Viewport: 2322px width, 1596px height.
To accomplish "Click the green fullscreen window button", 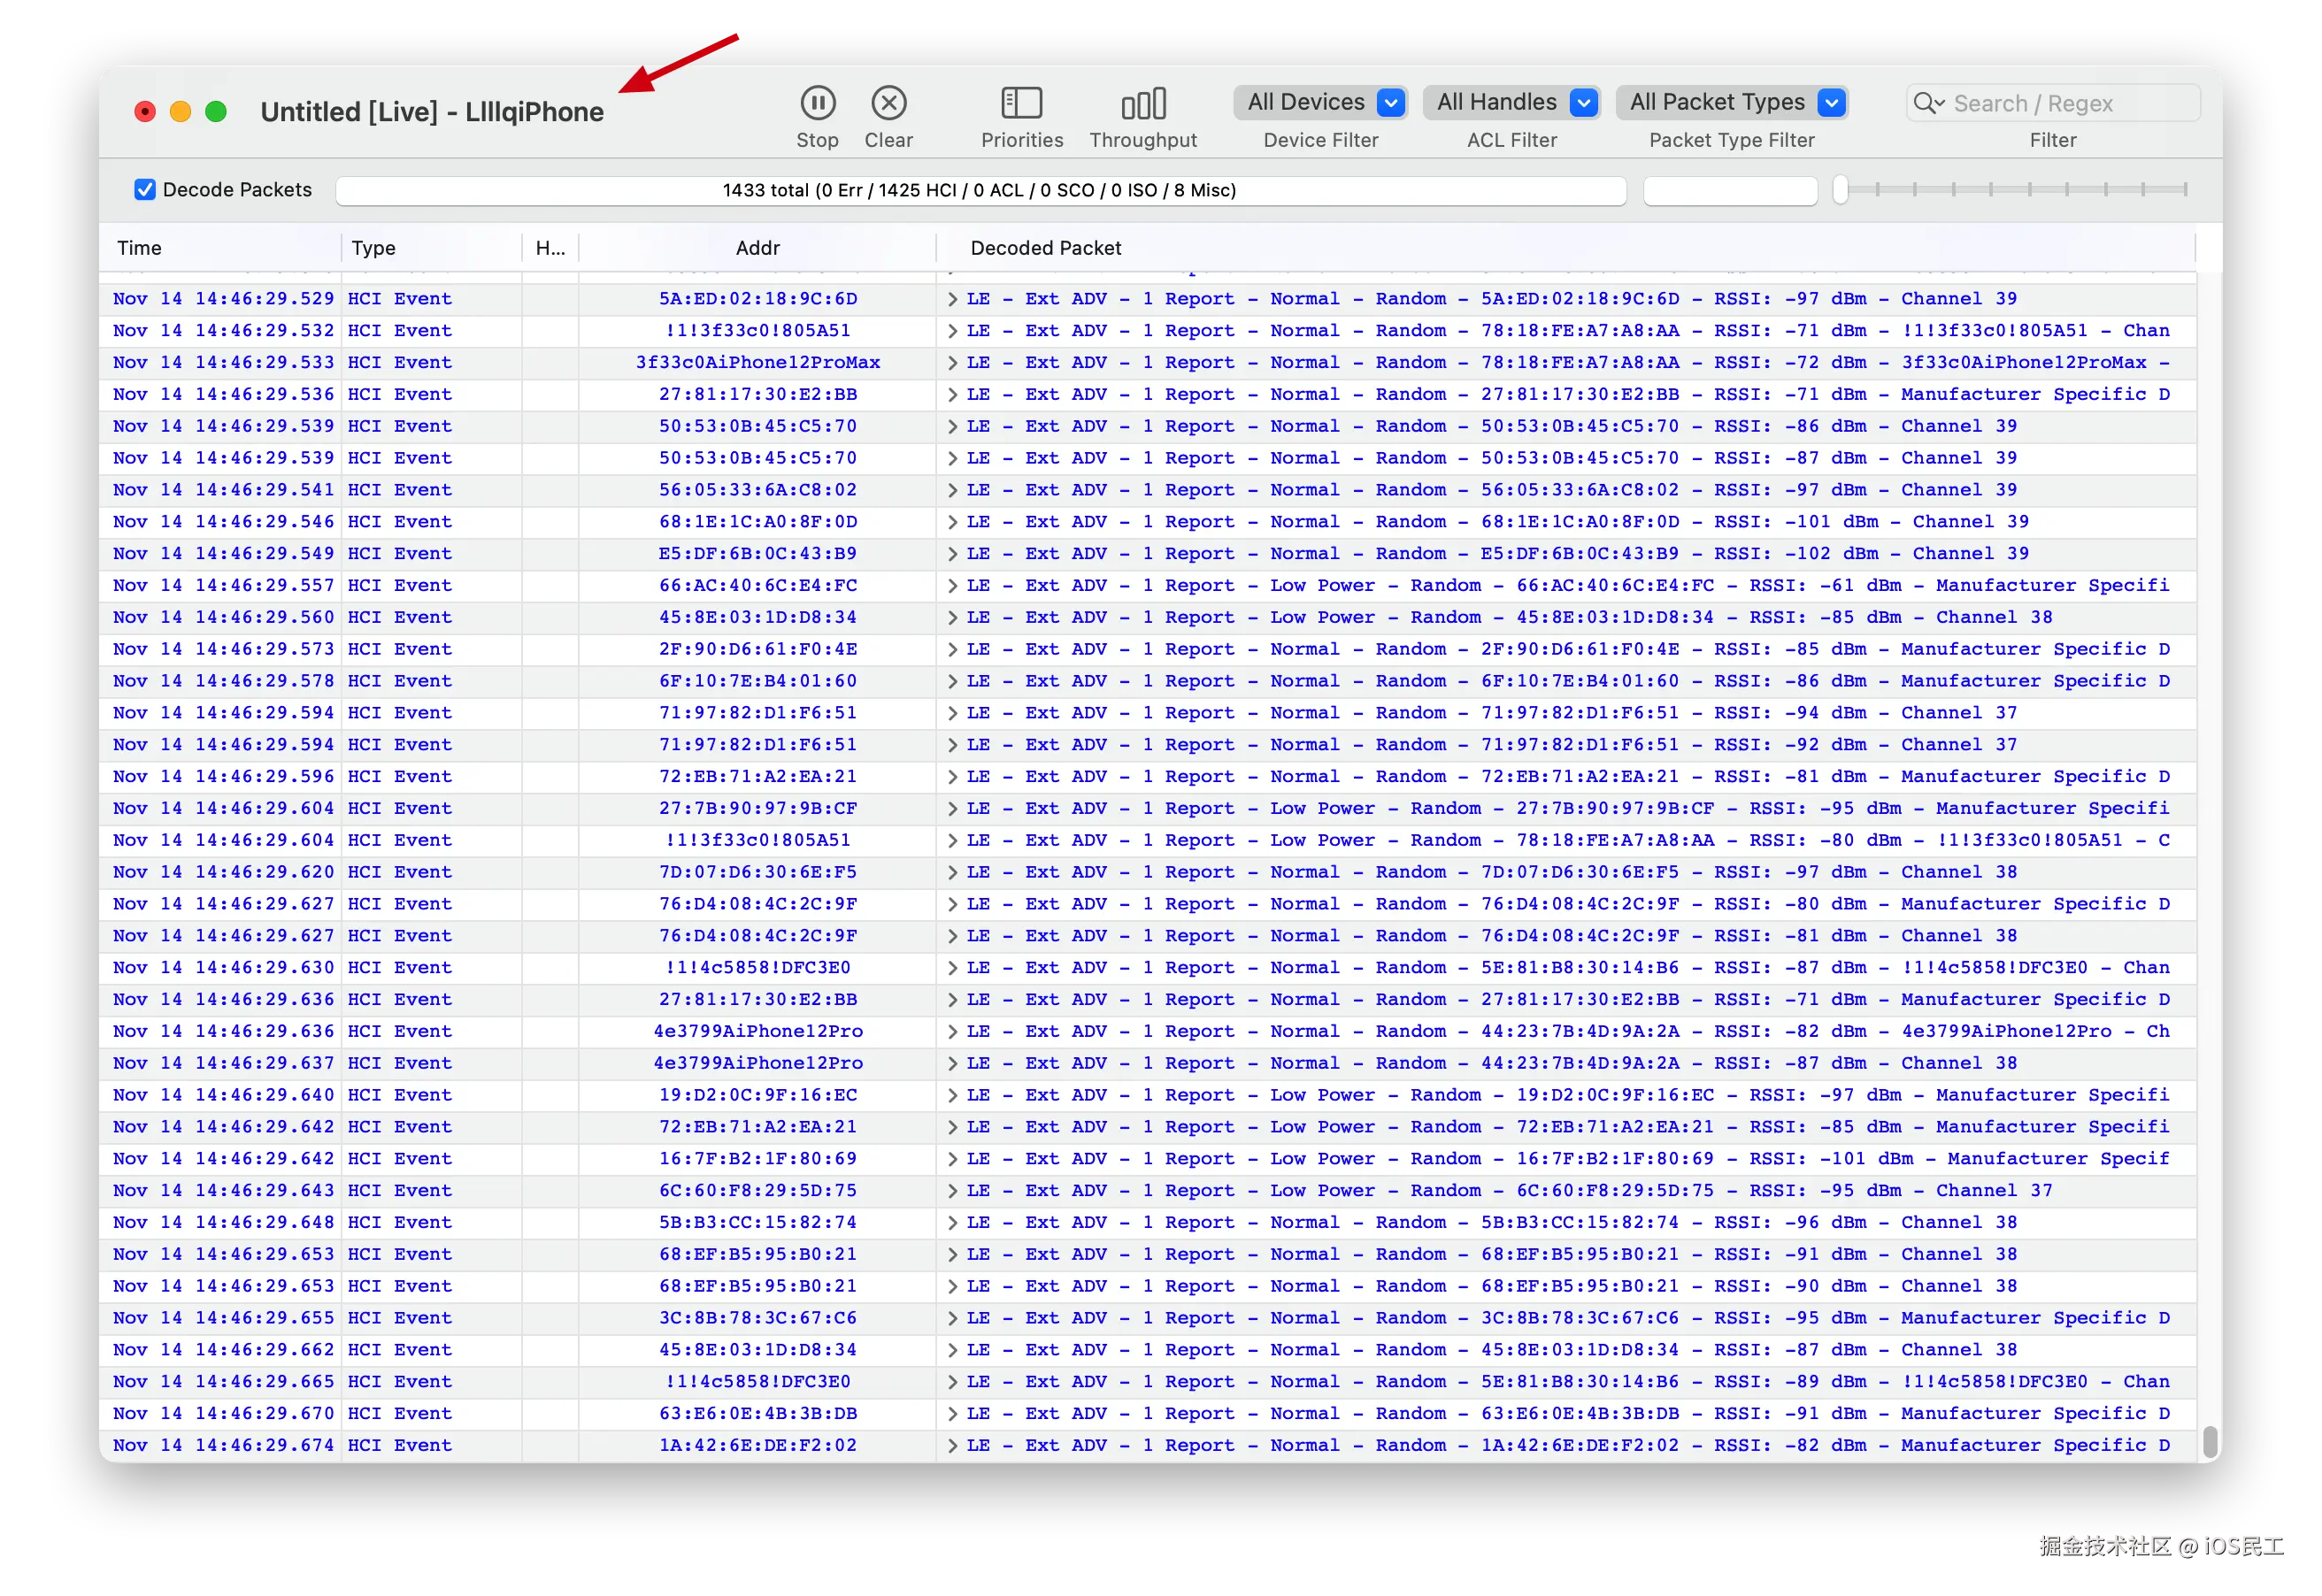I will [216, 112].
